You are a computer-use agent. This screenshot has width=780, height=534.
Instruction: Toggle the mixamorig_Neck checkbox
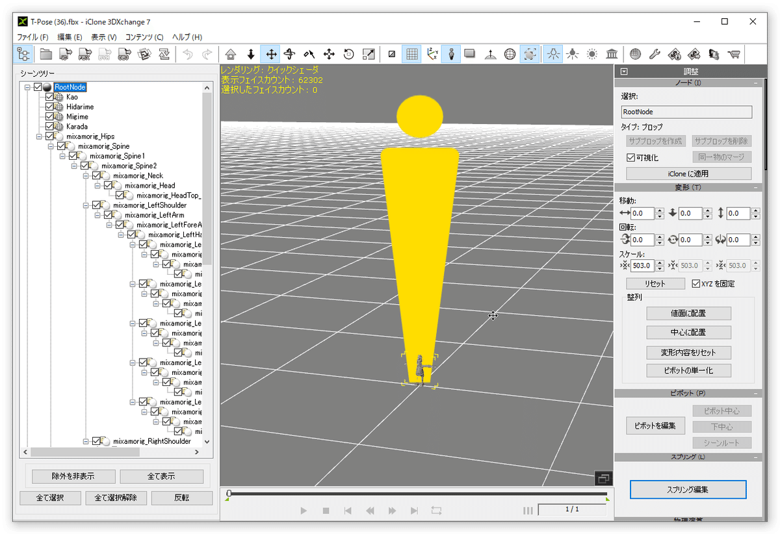[x=96, y=175]
